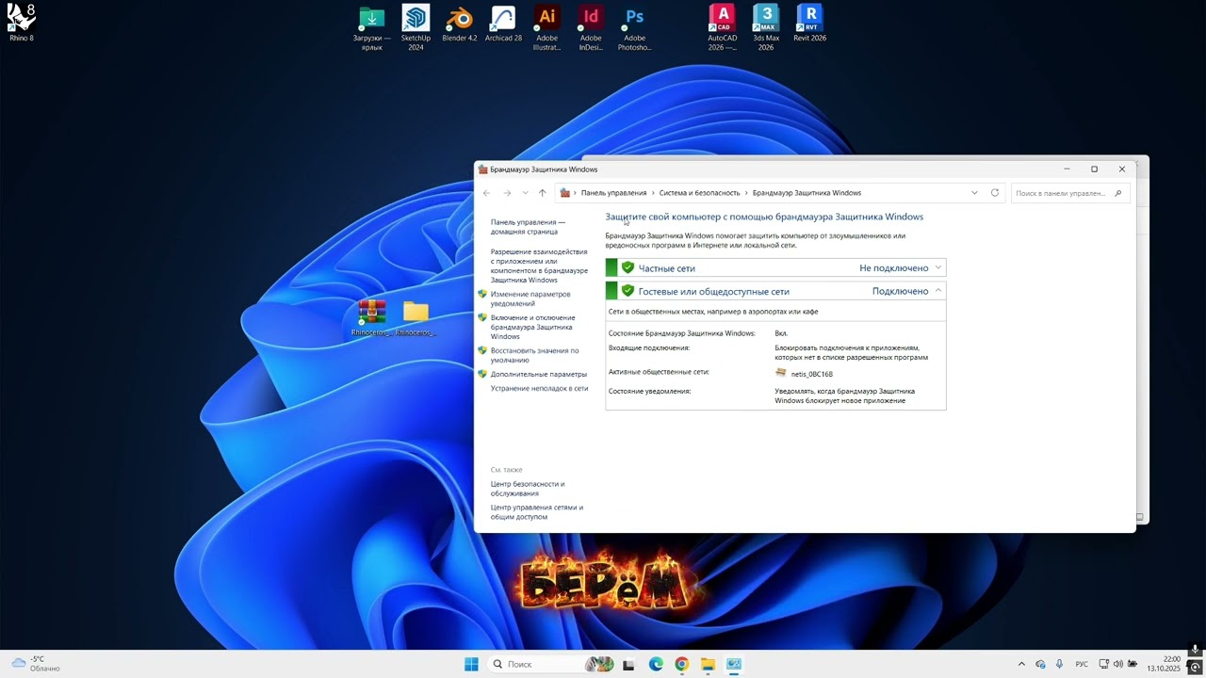Open the Загрузки shortcut folder icon
1206x678 pixels.
click(x=371, y=28)
